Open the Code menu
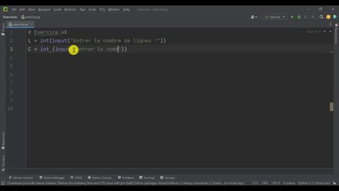Screen dimensions: 339x191 click(x=57, y=10)
